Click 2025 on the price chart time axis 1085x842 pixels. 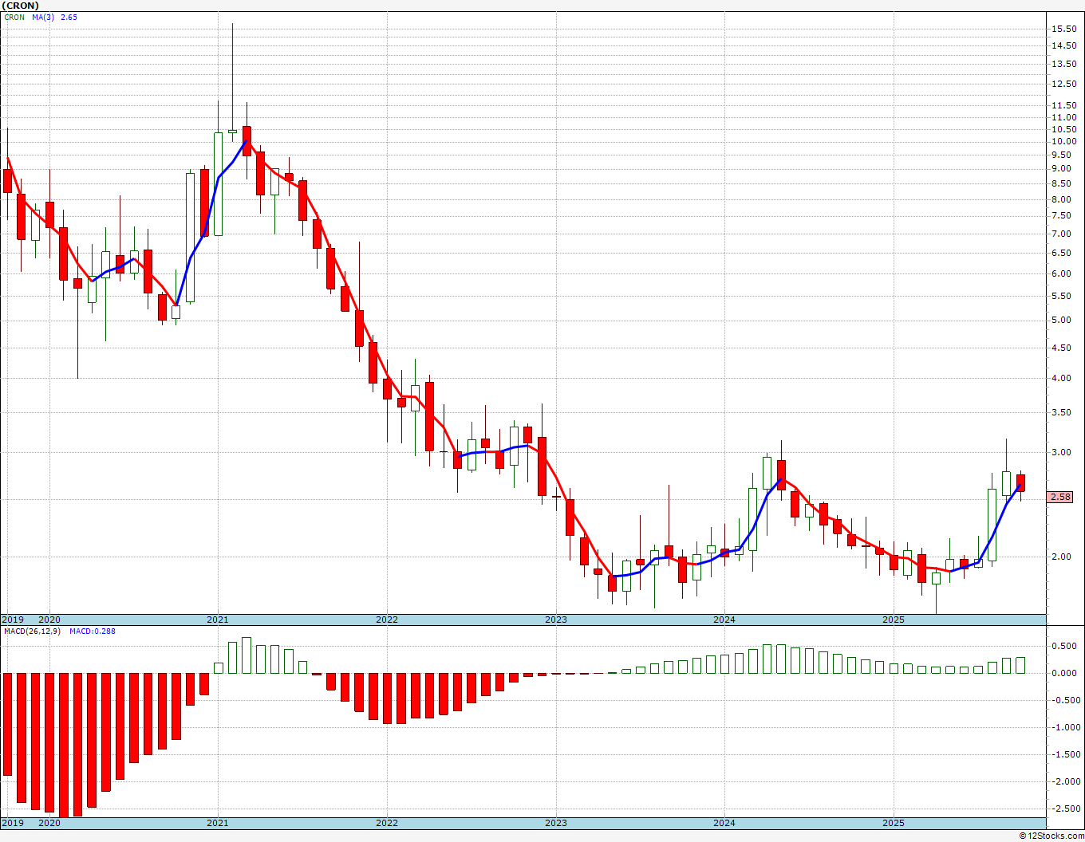point(893,620)
